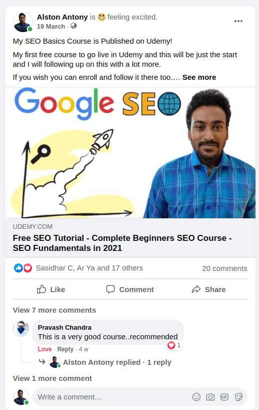Attach a photo using the camera icon
The height and width of the screenshot is (410, 259).
(210, 397)
